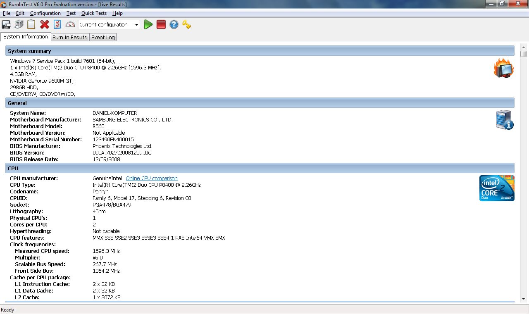Screen dimensions: 529x314
Task: Follow the Online CPU comparison link
Action: click(151, 178)
